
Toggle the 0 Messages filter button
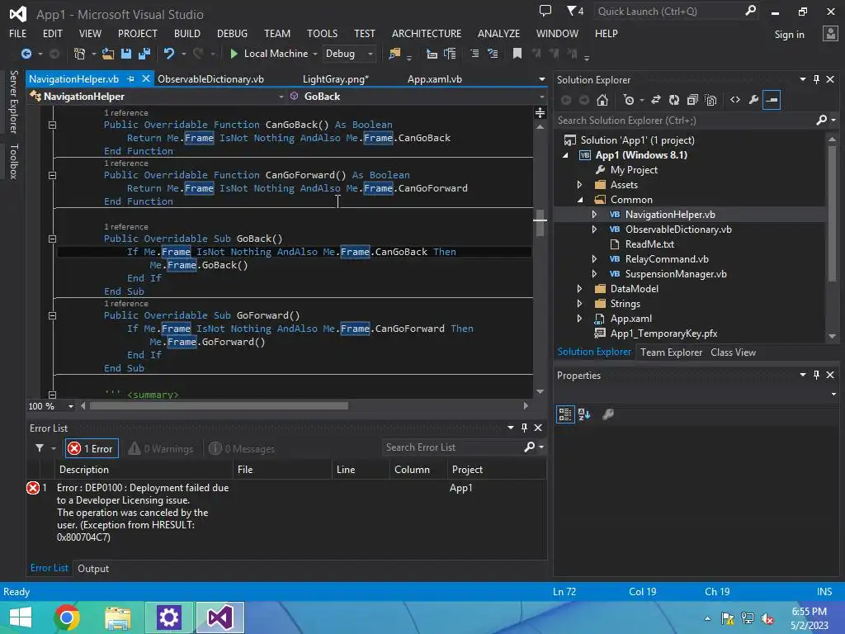(242, 448)
